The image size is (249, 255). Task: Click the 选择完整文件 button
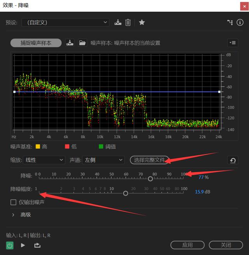[149, 160]
